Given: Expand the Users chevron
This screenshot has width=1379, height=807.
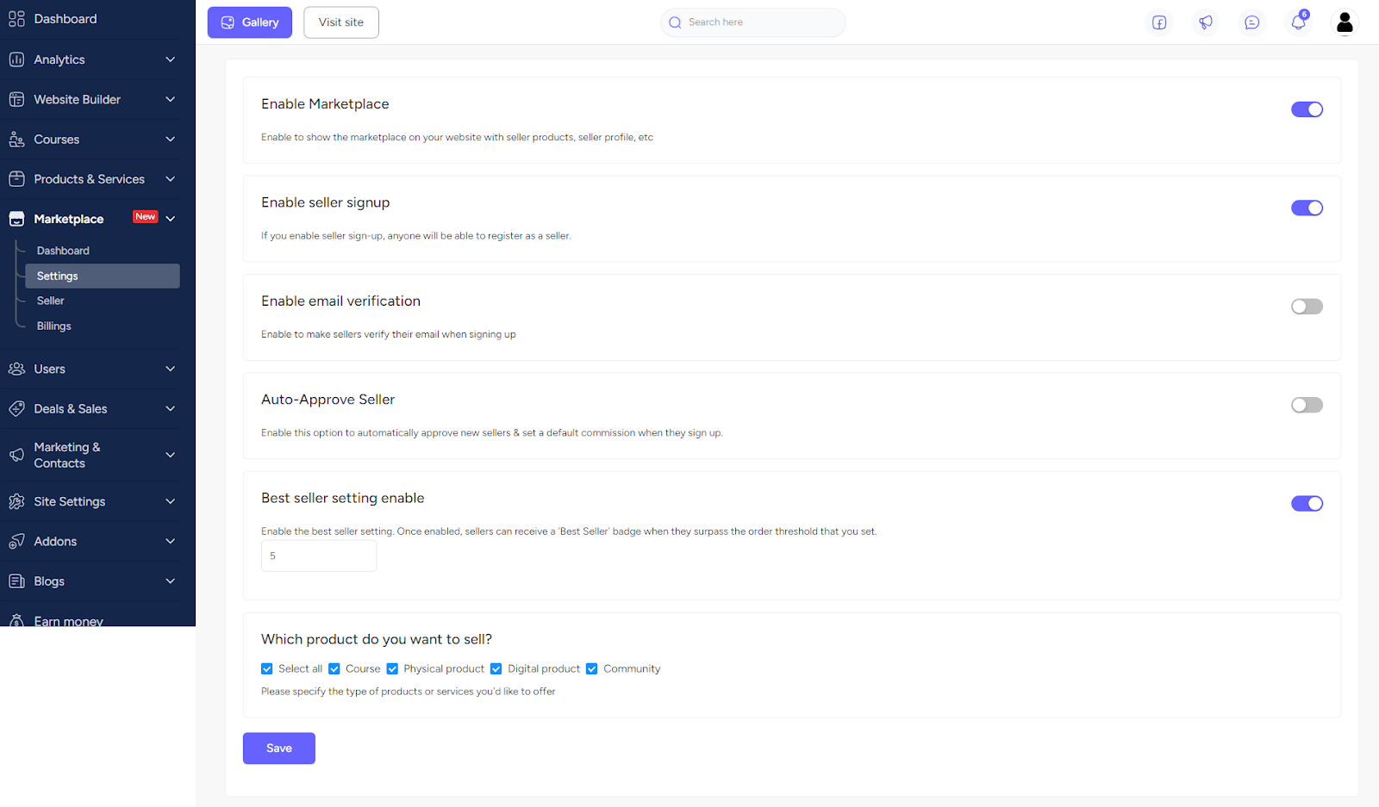Looking at the screenshot, I should [x=171, y=369].
